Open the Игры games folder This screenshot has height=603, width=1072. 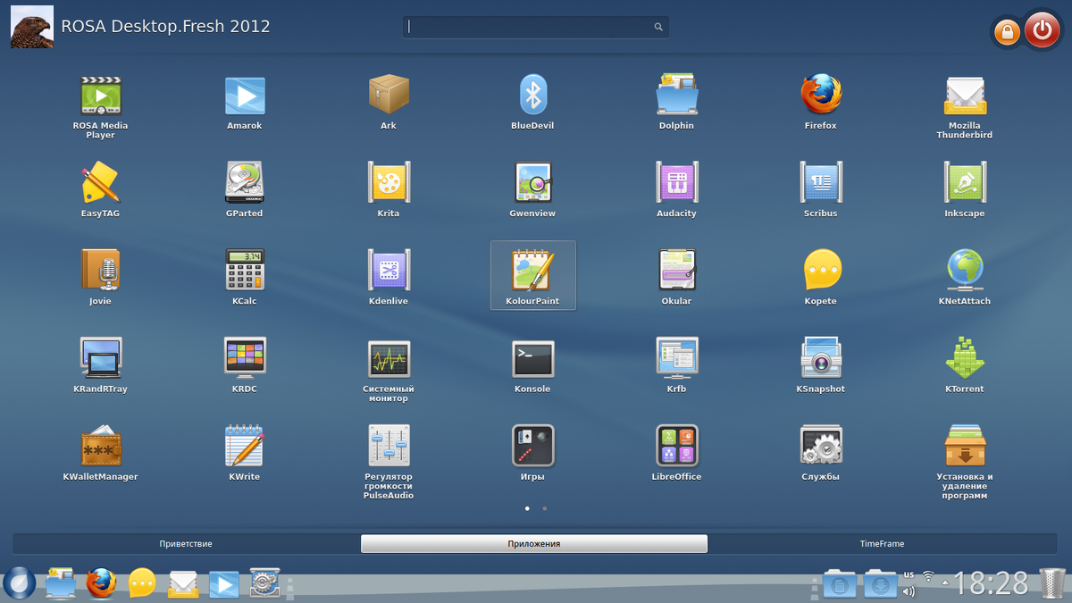(532, 452)
